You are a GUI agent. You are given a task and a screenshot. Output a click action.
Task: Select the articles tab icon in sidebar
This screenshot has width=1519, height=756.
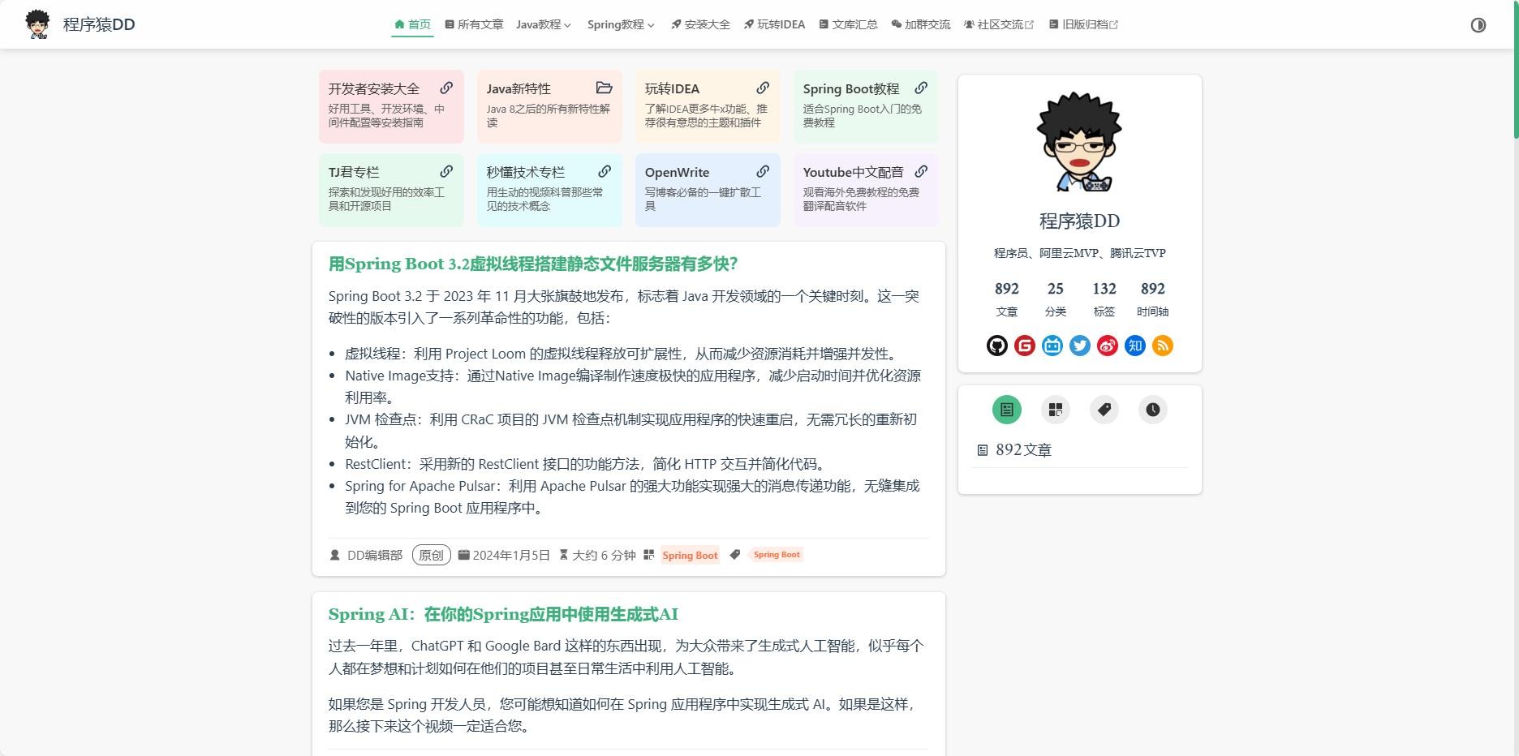pos(1006,410)
